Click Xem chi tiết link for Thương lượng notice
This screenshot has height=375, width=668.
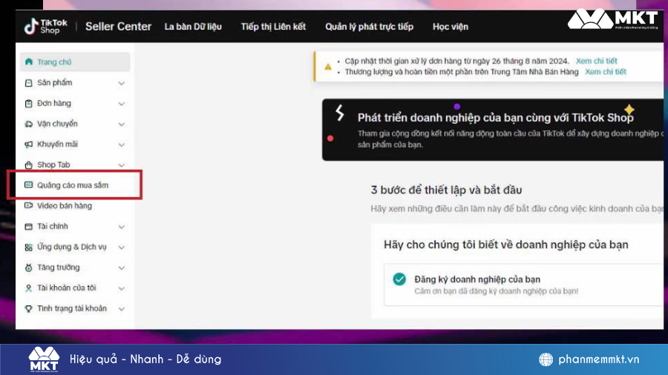(606, 72)
